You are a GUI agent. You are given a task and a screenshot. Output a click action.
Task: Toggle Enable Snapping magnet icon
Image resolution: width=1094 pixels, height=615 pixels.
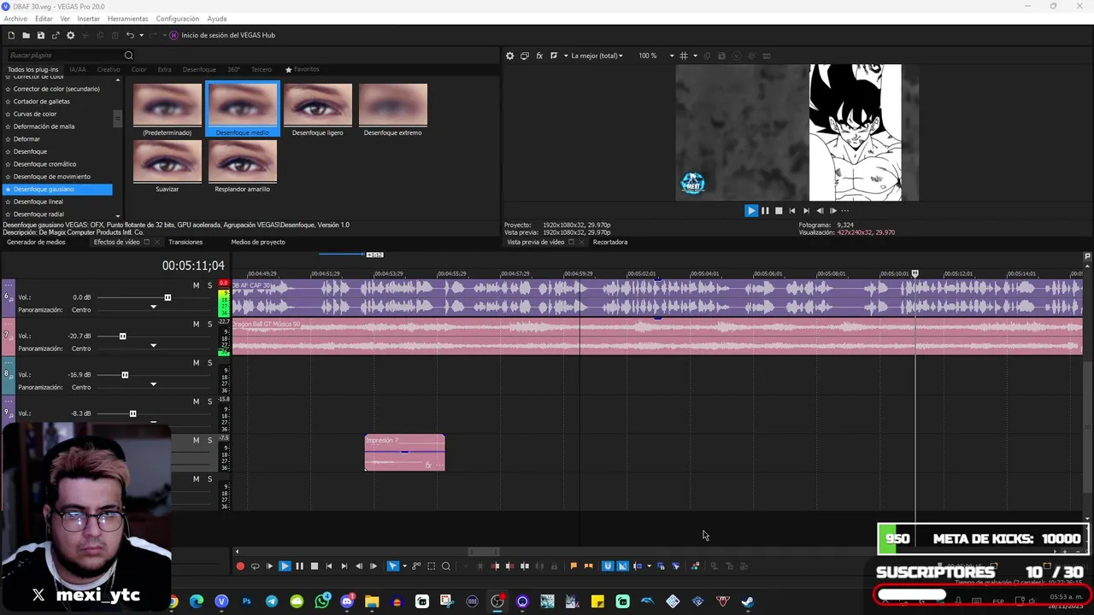point(608,565)
